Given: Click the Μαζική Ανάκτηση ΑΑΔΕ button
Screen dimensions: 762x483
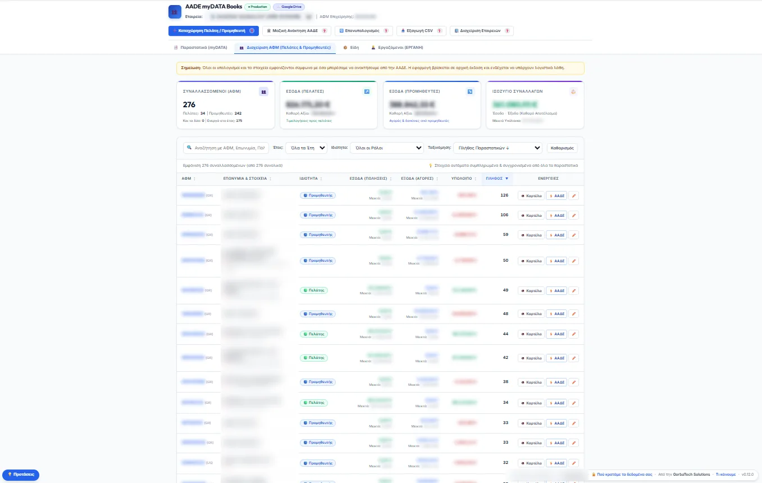Looking at the screenshot, I should (x=297, y=31).
